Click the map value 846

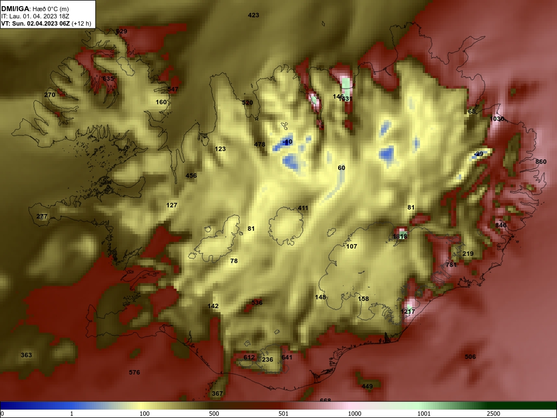click(501, 225)
